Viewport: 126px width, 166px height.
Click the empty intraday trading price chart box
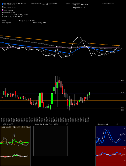pos(50,141)
